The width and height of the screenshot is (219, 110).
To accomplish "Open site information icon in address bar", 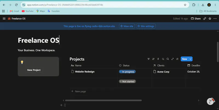I will (24, 5).
